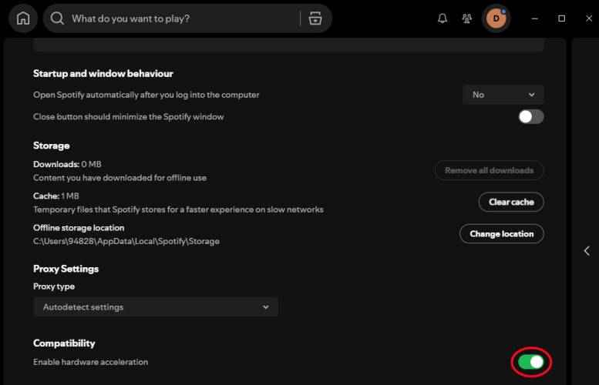The image size is (599, 385).
Task: Click 'Downloads: 0 MB' text
Action: [x=67, y=164]
